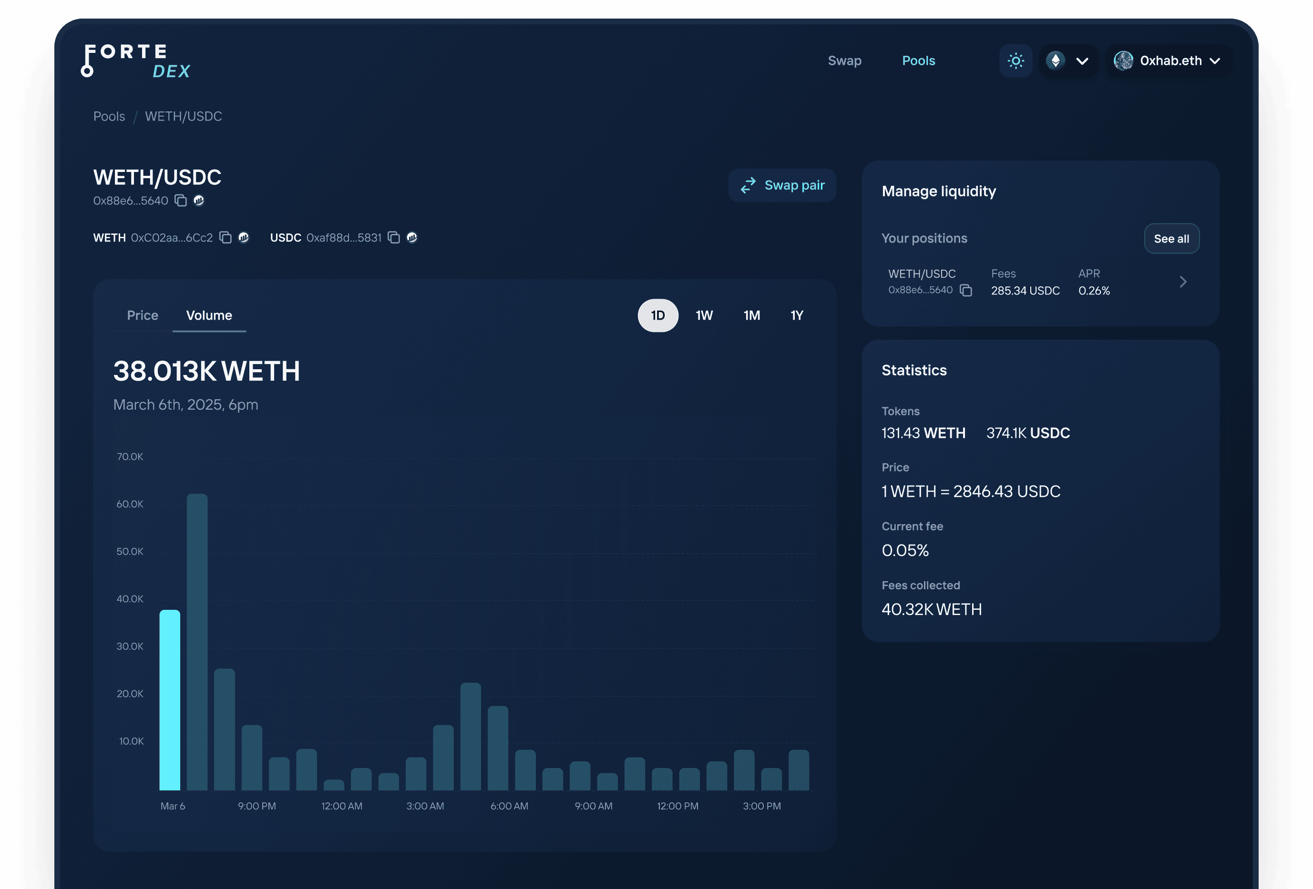
Task: Toggle light theme with sun icon
Action: 1015,61
